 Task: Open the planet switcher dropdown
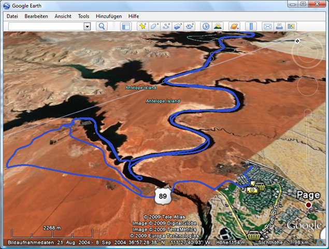(x=234, y=26)
